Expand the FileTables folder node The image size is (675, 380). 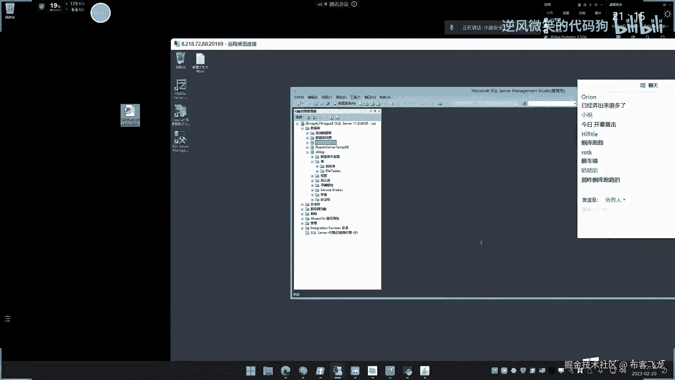[317, 171]
